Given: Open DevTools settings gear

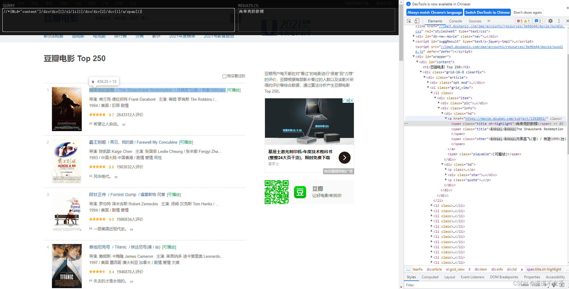Looking at the screenshot, I should click(551, 21).
